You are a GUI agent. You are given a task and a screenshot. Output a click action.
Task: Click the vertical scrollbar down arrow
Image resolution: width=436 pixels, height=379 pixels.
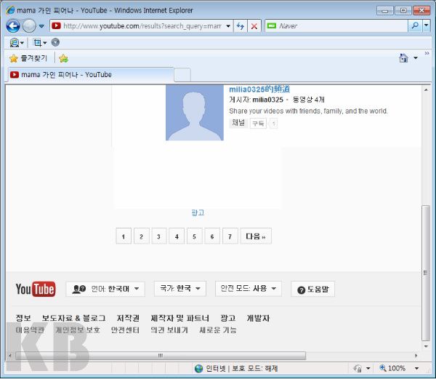(426, 346)
